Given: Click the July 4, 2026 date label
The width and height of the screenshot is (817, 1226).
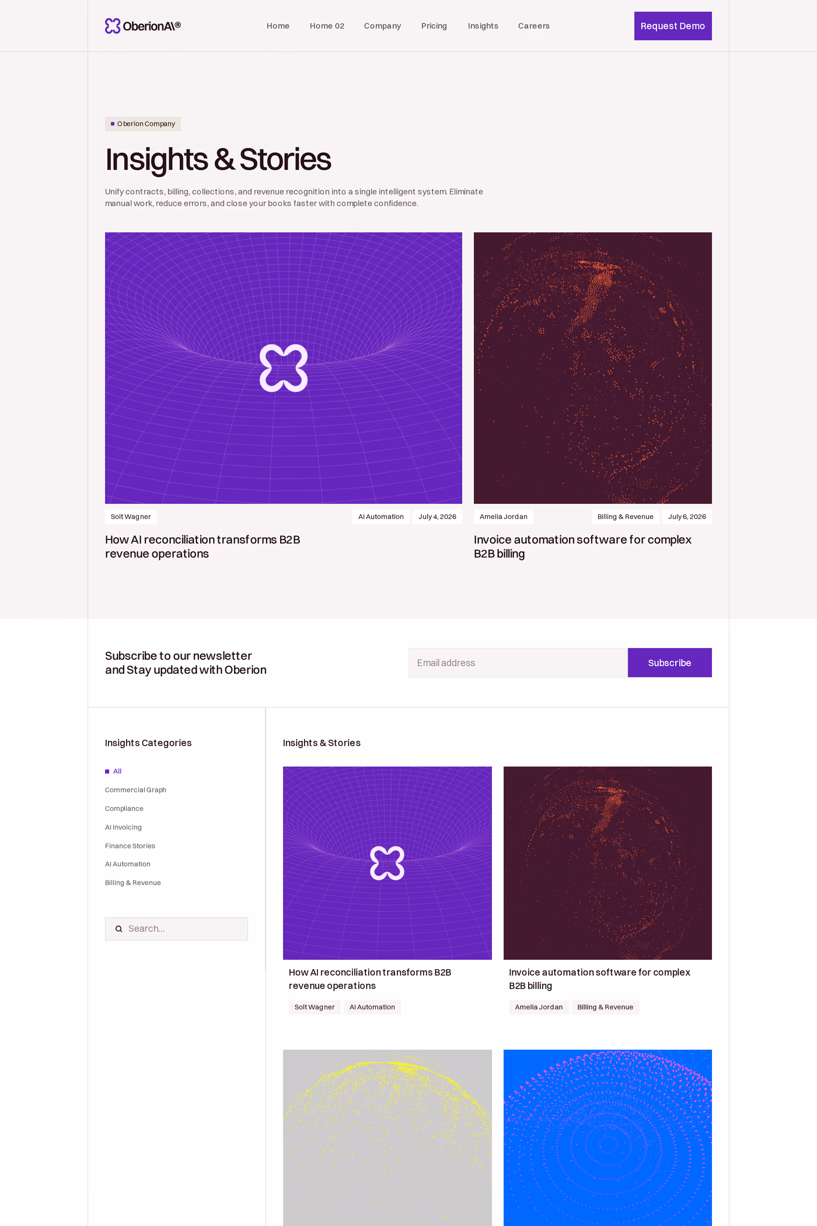Looking at the screenshot, I should [x=437, y=517].
